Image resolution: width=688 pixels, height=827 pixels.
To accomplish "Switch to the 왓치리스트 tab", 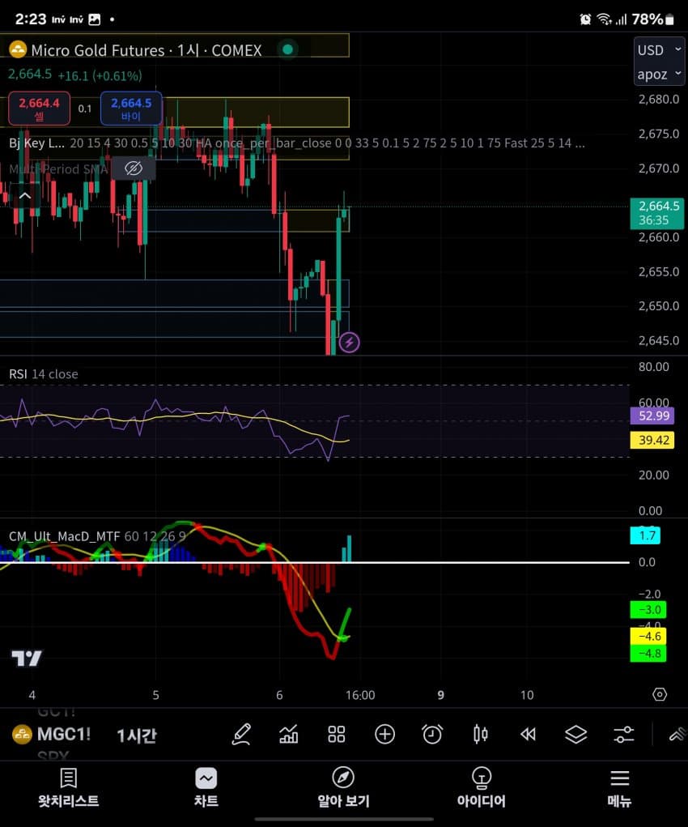I will coord(69,788).
